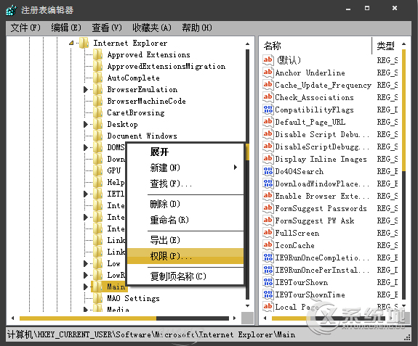Click the CaretBrowsing folder icon
The image size is (418, 346).
tap(98, 112)
